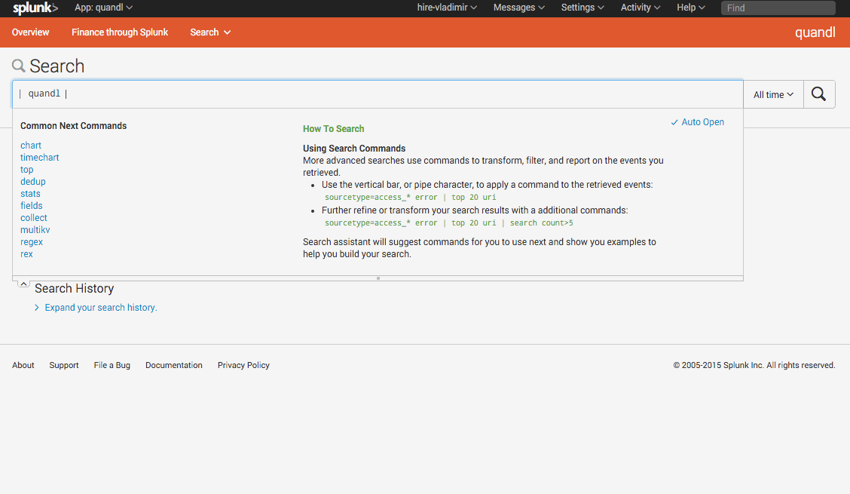This screenshot has width=850, height=494.
Task: Select the stats command
Action: tap(30, 194)
